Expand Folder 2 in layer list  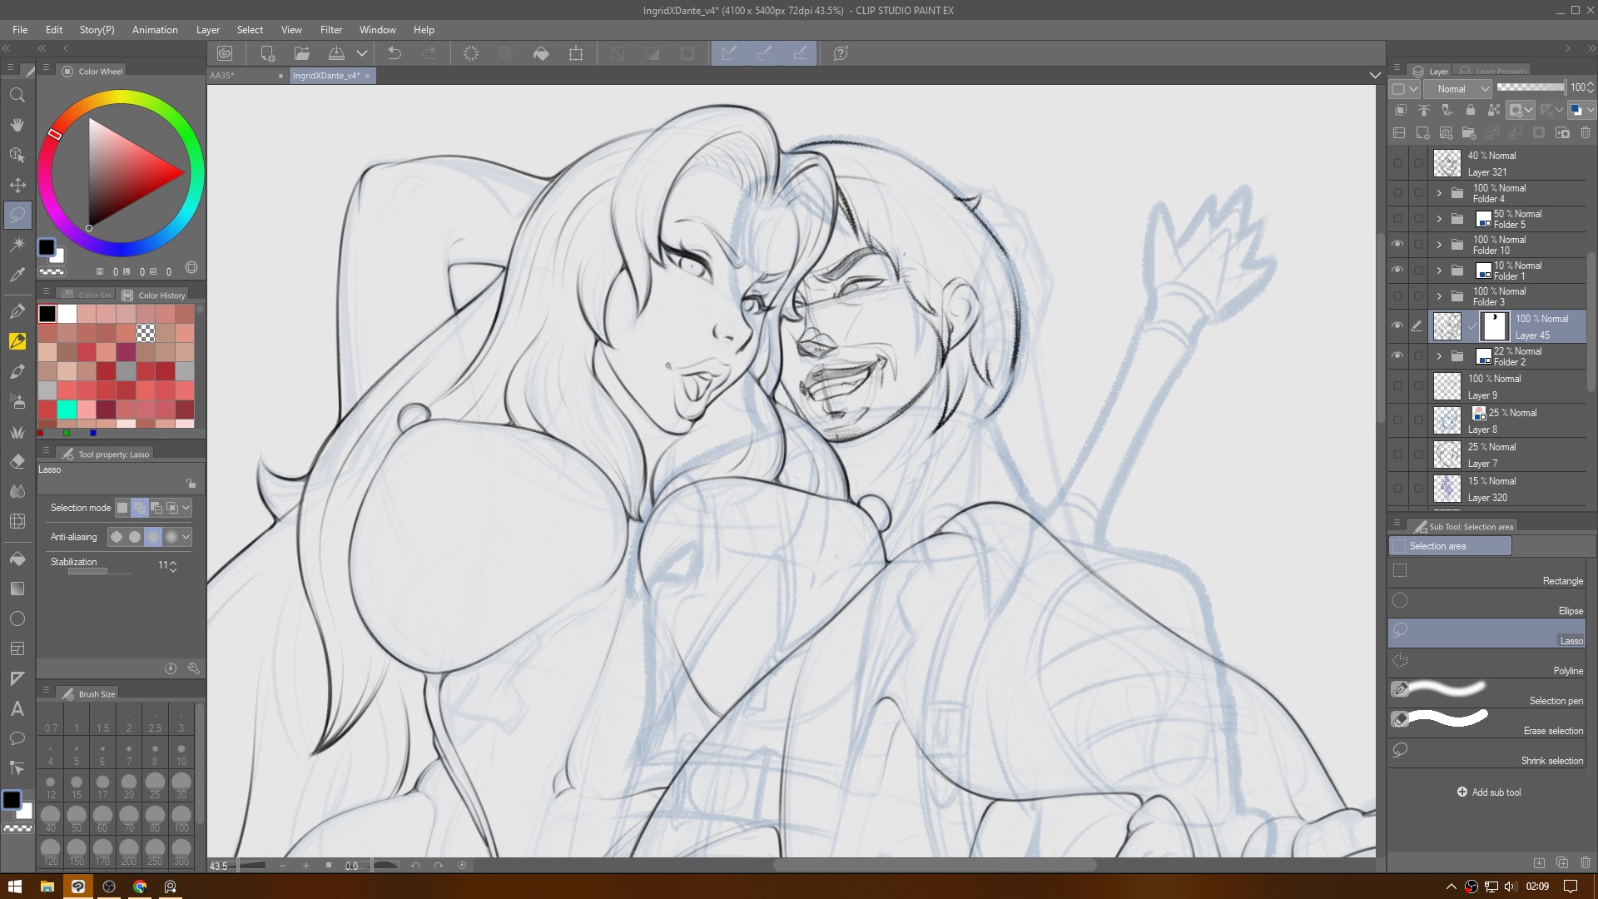coord(1439,356)
